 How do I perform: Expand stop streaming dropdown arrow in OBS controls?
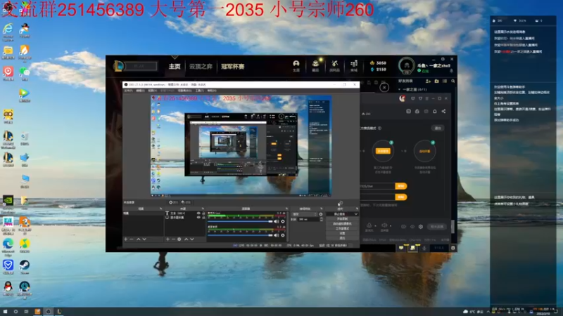355,214
